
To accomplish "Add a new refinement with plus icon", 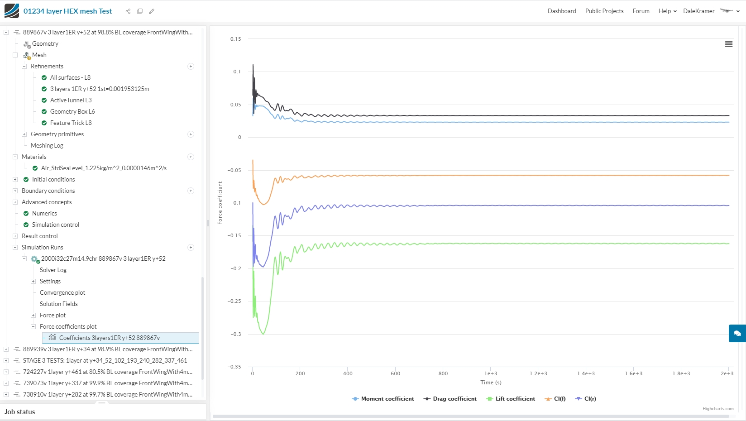I will tap(191, 67).
